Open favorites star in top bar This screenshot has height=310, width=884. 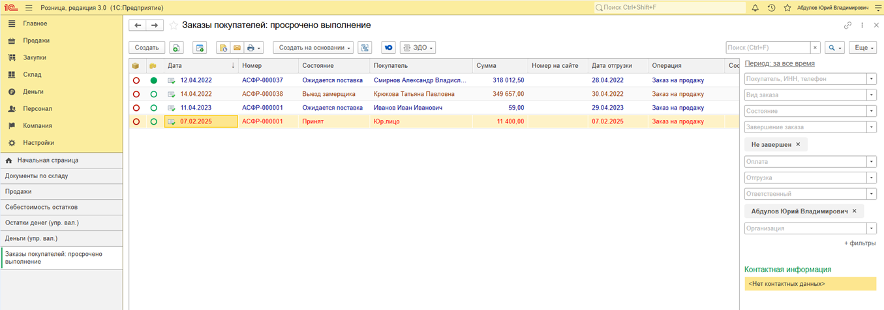tap(787, 8)
